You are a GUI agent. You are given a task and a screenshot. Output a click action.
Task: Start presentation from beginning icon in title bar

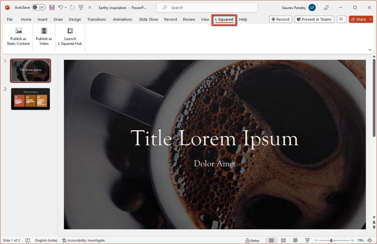point(81,8)
